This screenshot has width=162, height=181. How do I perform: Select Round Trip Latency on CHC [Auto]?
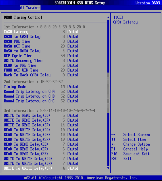point(73,101)
